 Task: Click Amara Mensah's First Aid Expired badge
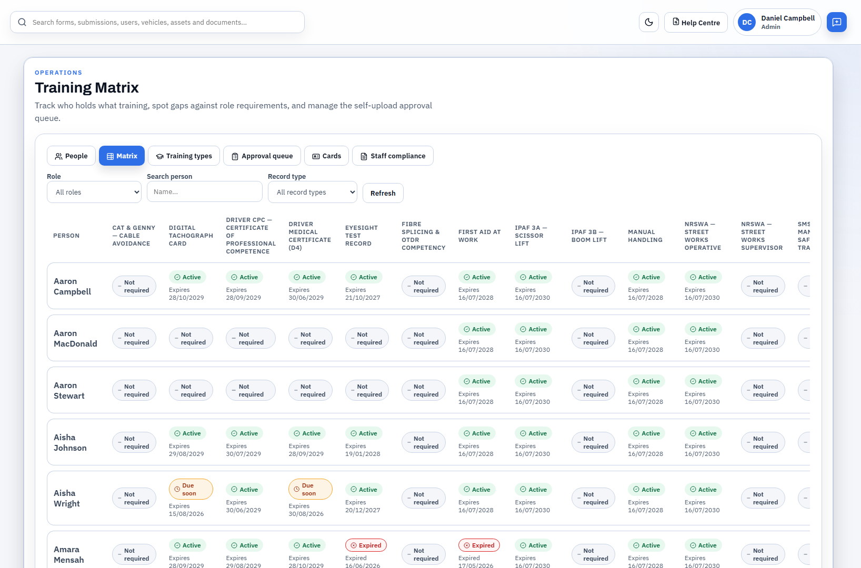(479, 545)
